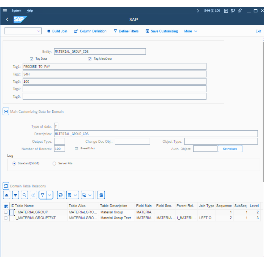Open the Help menu
Viewport: 264px width, 264px height.
30,10
